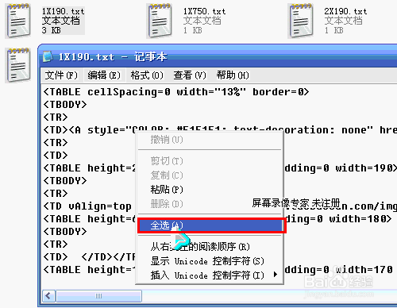Screen dimensions: 397x308
Task: Toggle 显示 Unicode 控制字符(S) option
Action: 210,261
